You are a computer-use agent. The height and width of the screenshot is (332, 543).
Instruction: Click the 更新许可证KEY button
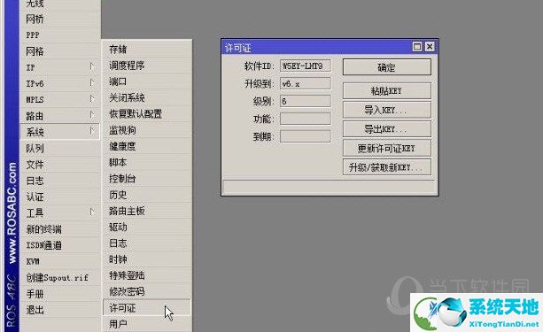point(387,148)
